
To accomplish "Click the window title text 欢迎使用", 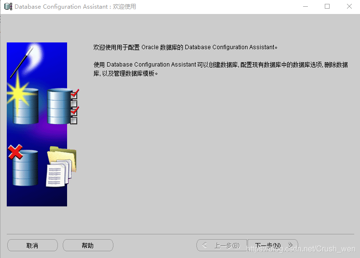I will point(124,7).
